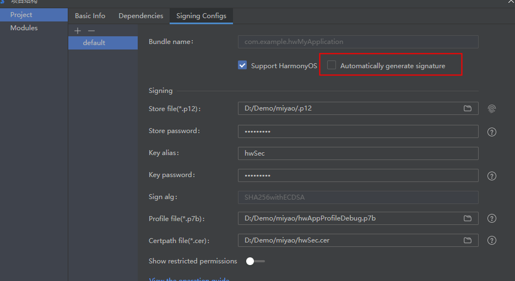This screenshot has height=281, width=515.
Task: Browse for Certpath file folder icon
Action: point(468,240)
